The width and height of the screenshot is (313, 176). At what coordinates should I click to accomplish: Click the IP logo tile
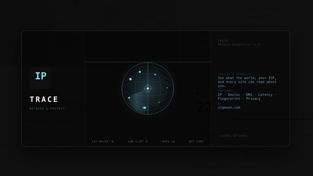tap(41, 78)
